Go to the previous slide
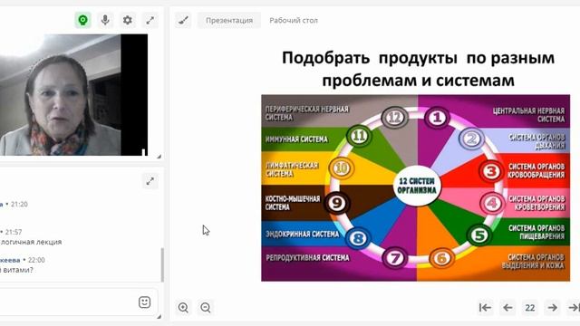 click(x=507, y=307)
